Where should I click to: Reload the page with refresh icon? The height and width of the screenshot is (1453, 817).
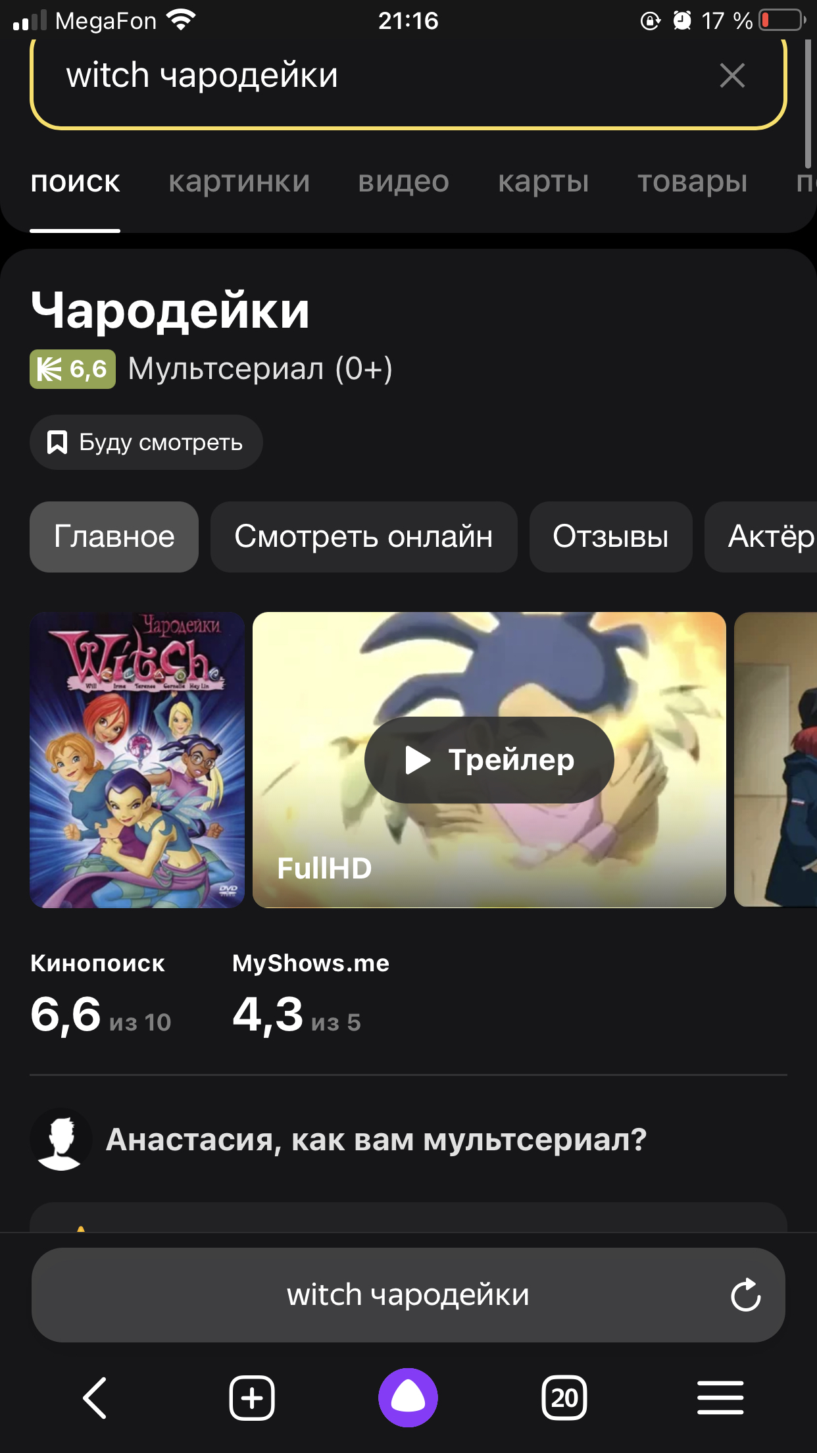tap(746, 1295)
